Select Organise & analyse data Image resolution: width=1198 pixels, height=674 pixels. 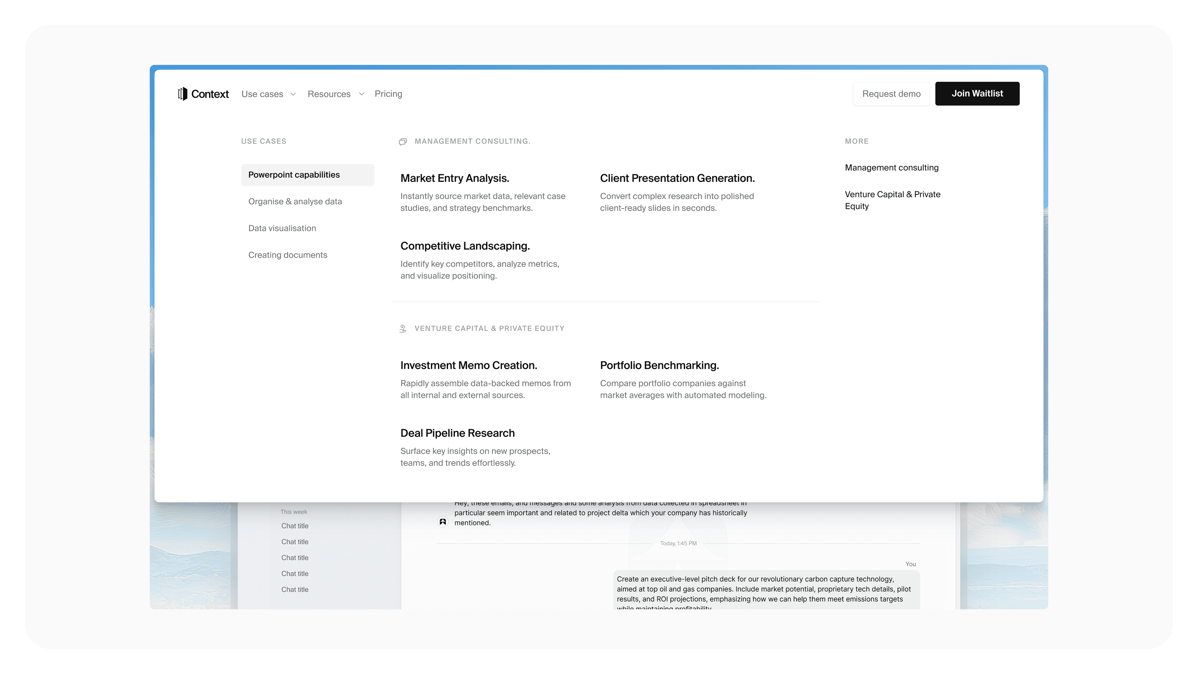pyautogui.click(x=295, y=201)
